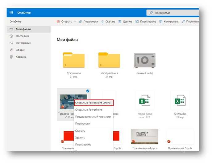Click the share icon in the toolbar

coord(80,22)
